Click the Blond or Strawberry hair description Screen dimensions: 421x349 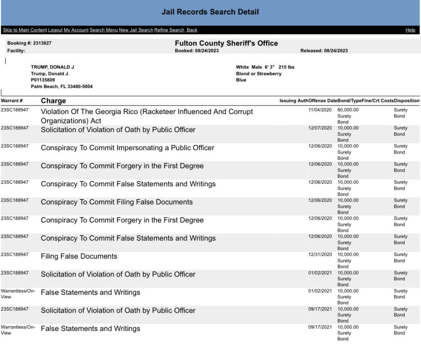tap(259, 73)
